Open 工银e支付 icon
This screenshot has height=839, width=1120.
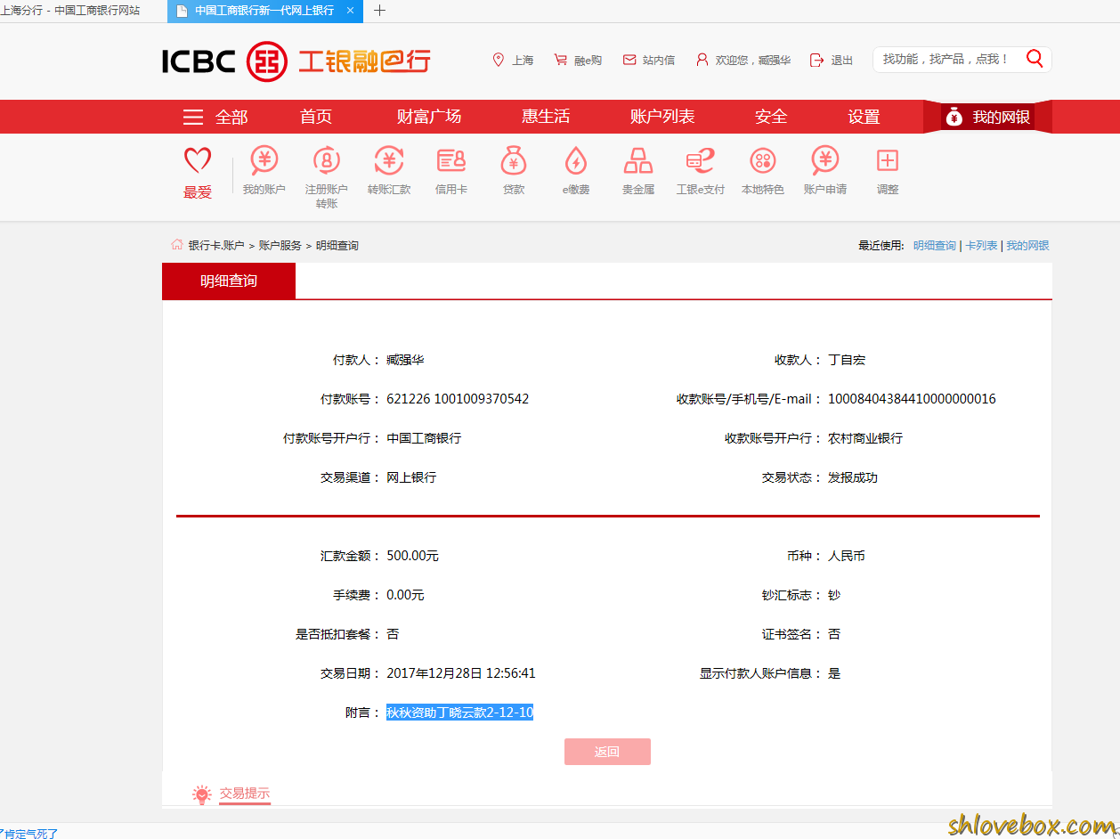coord(701,160)
